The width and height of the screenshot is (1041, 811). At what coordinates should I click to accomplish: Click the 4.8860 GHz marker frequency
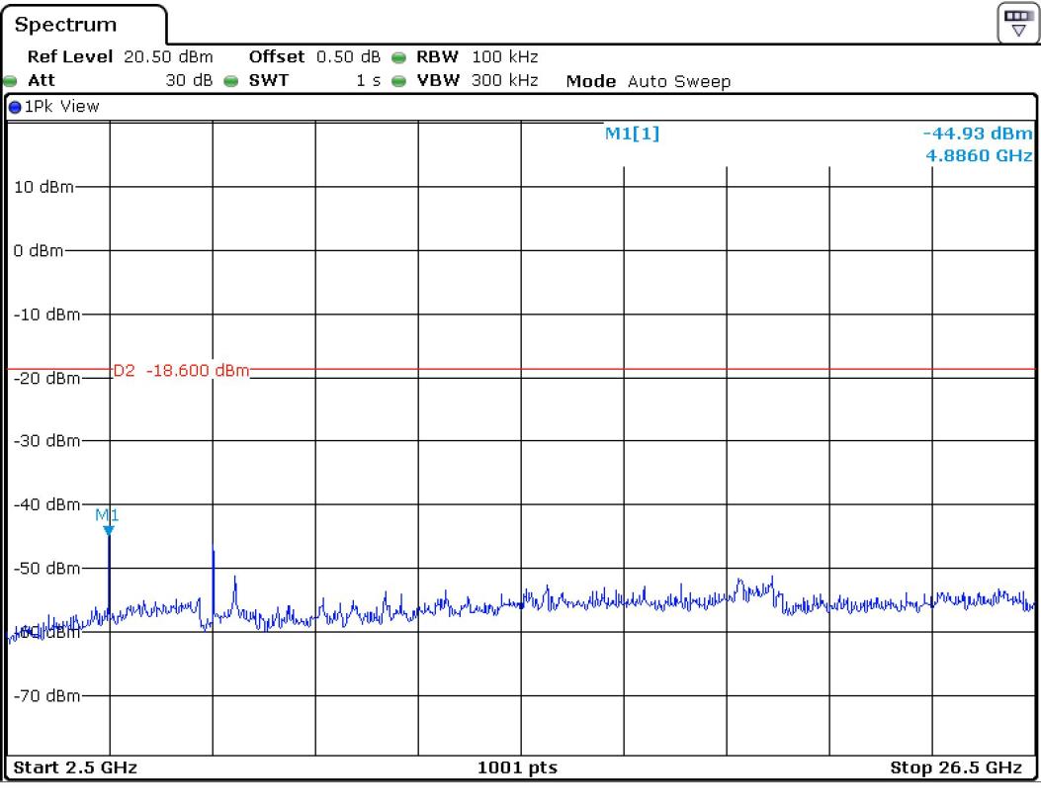tap(980, 155)
